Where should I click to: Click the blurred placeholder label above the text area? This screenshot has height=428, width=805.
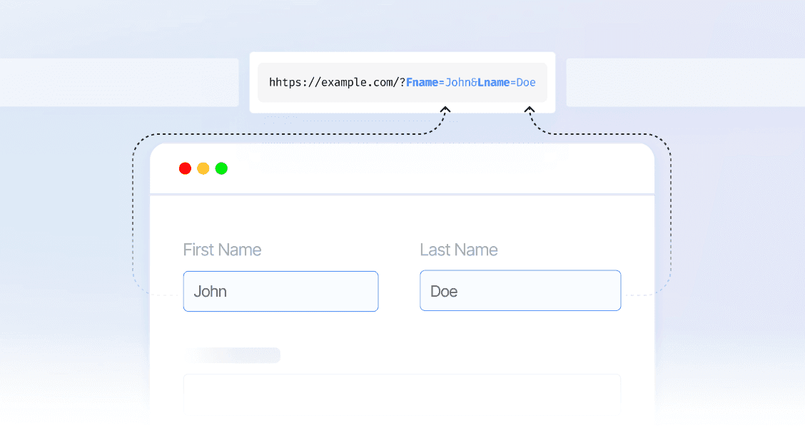click(x=232, y=355)
